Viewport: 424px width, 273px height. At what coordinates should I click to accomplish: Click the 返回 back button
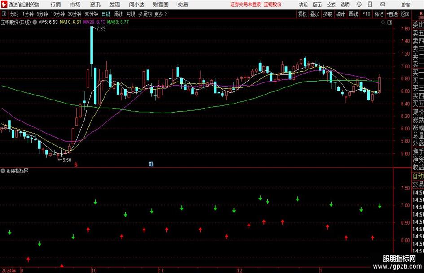click(405, 14)
